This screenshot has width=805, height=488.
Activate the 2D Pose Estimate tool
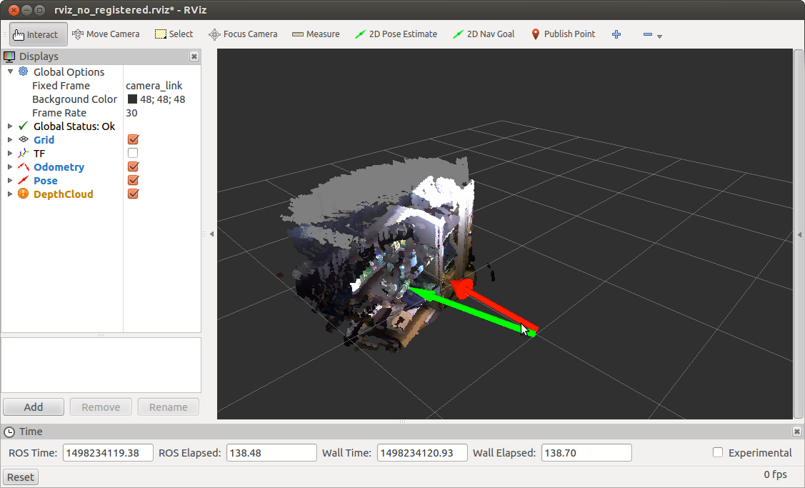(396, 34)
